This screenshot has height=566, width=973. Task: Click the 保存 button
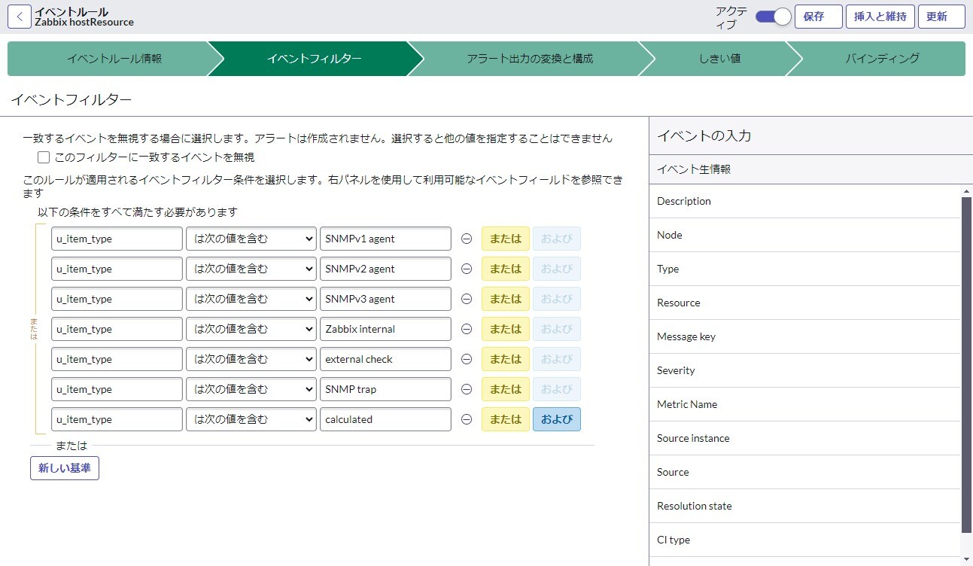[818, 17]
